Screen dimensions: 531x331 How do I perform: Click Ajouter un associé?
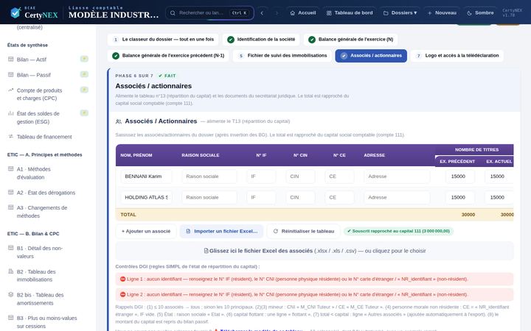146,232
